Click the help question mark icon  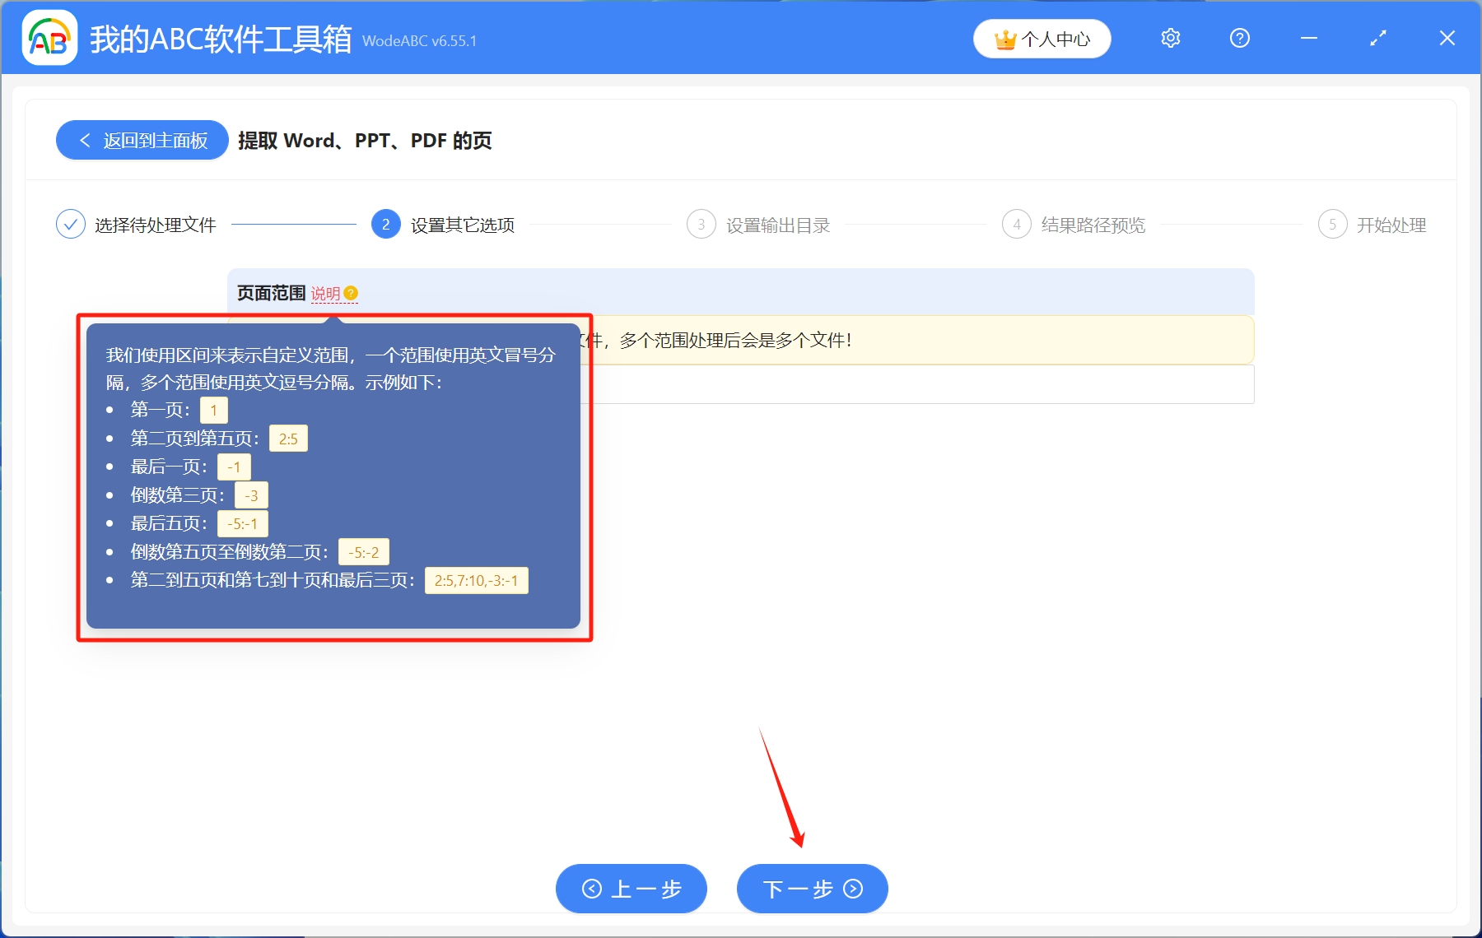coord(1239,38)
